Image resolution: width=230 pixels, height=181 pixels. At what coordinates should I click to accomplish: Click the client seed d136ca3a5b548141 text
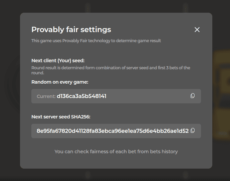click(81, 96)
